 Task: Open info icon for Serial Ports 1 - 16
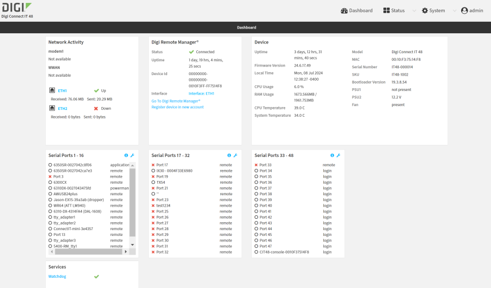(126, 155)
